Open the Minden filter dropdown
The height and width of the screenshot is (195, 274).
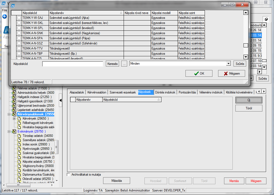(x=228, y=64)
